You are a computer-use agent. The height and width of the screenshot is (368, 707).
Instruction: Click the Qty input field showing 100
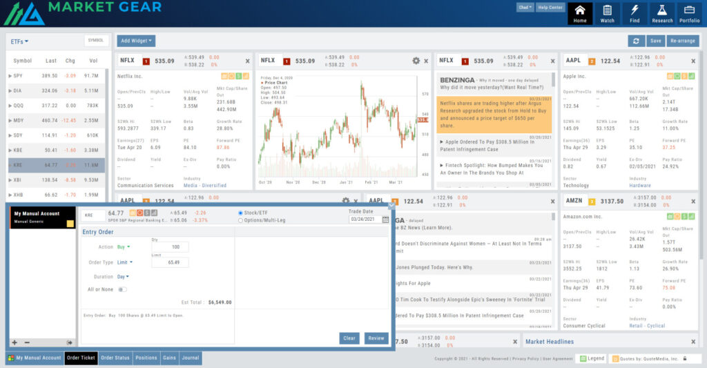(170, 247)
